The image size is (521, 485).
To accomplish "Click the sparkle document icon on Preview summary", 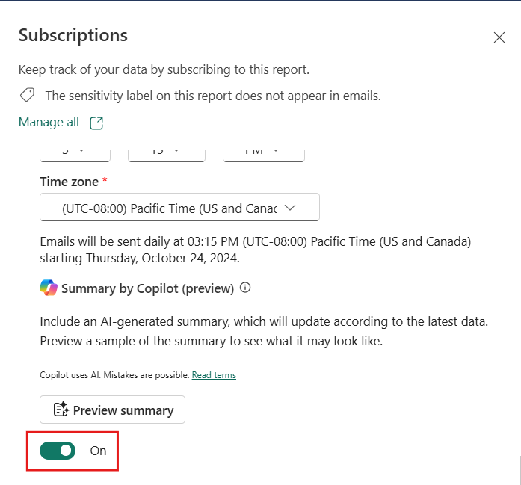I will [x=61, y=410].
